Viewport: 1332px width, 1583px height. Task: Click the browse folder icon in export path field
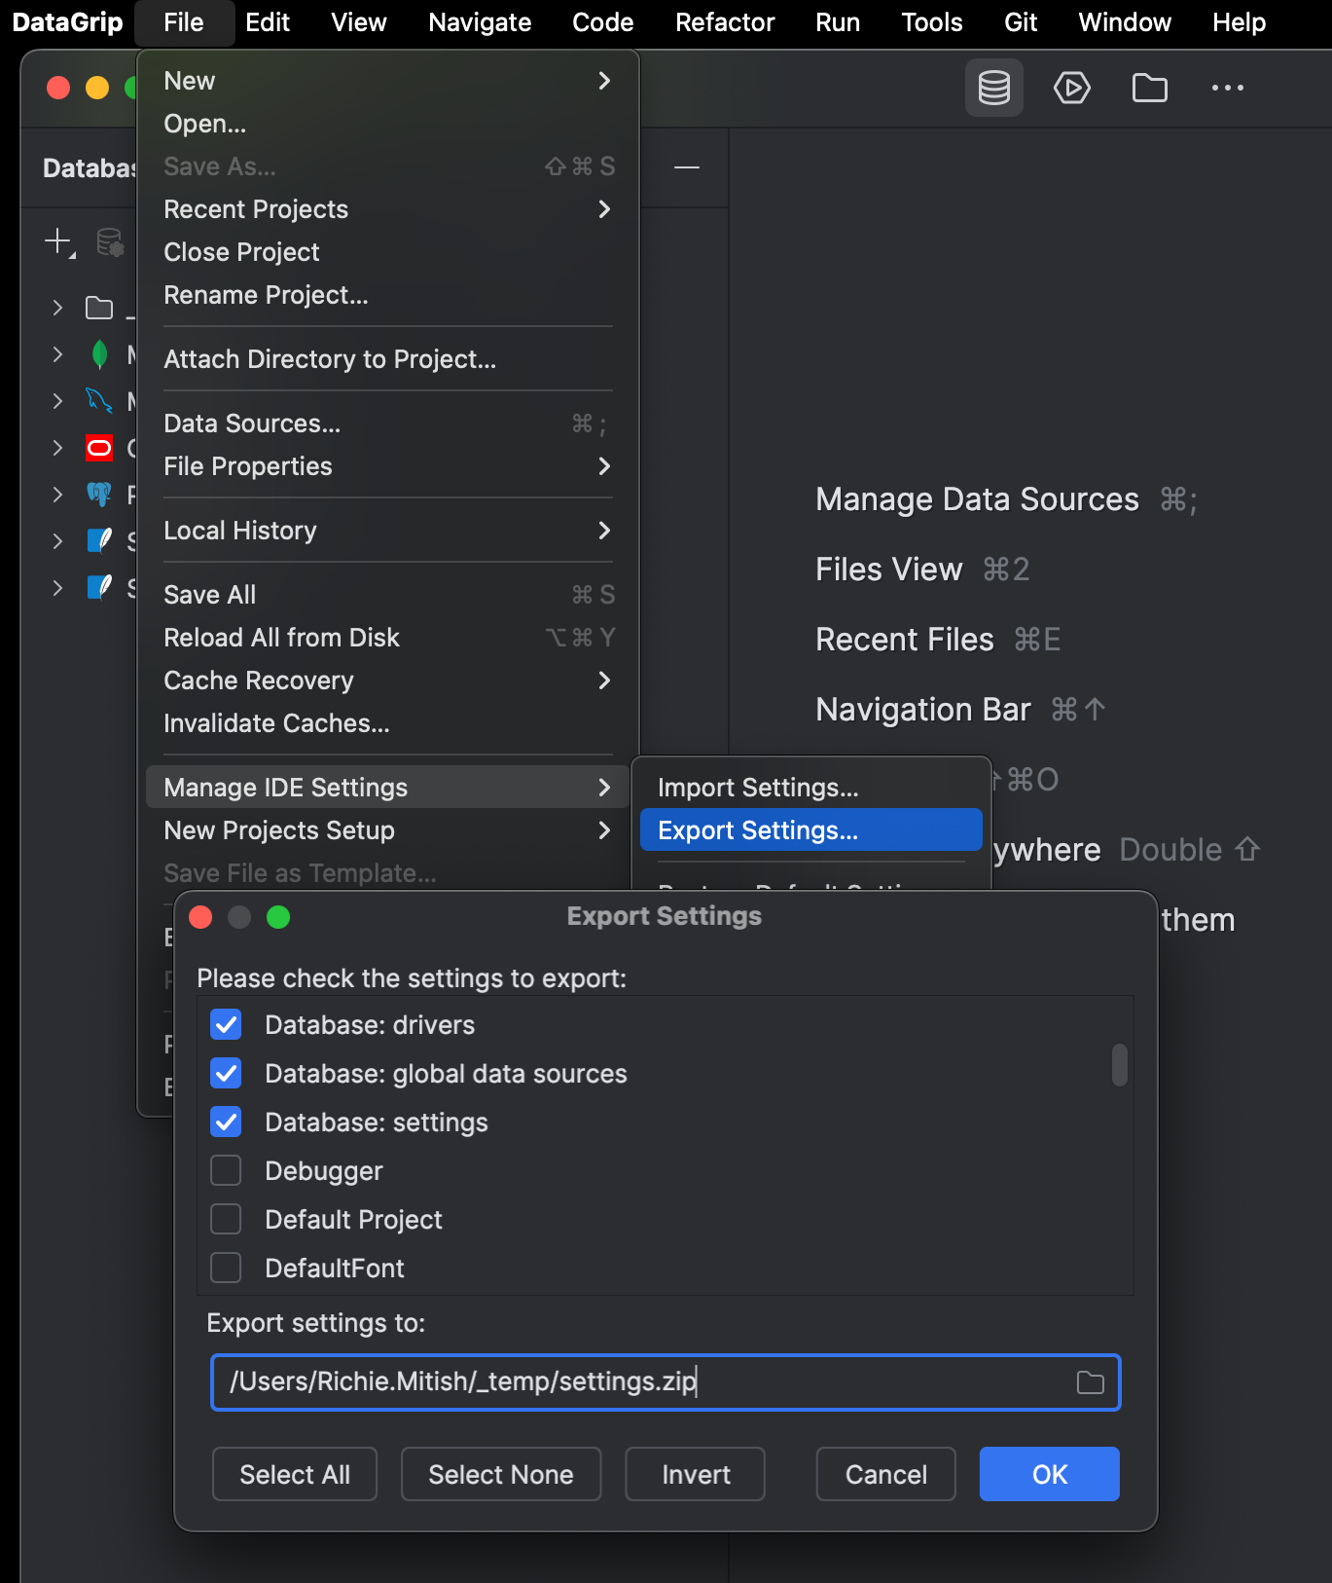point(1090,1382)
